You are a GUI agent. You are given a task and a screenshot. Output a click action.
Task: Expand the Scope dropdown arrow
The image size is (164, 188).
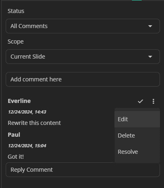point(150,57)
